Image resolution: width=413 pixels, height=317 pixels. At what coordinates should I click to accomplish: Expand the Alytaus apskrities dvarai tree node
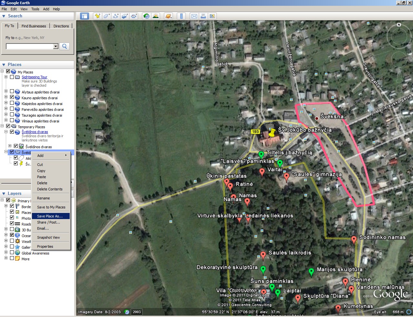coord(6,91)
